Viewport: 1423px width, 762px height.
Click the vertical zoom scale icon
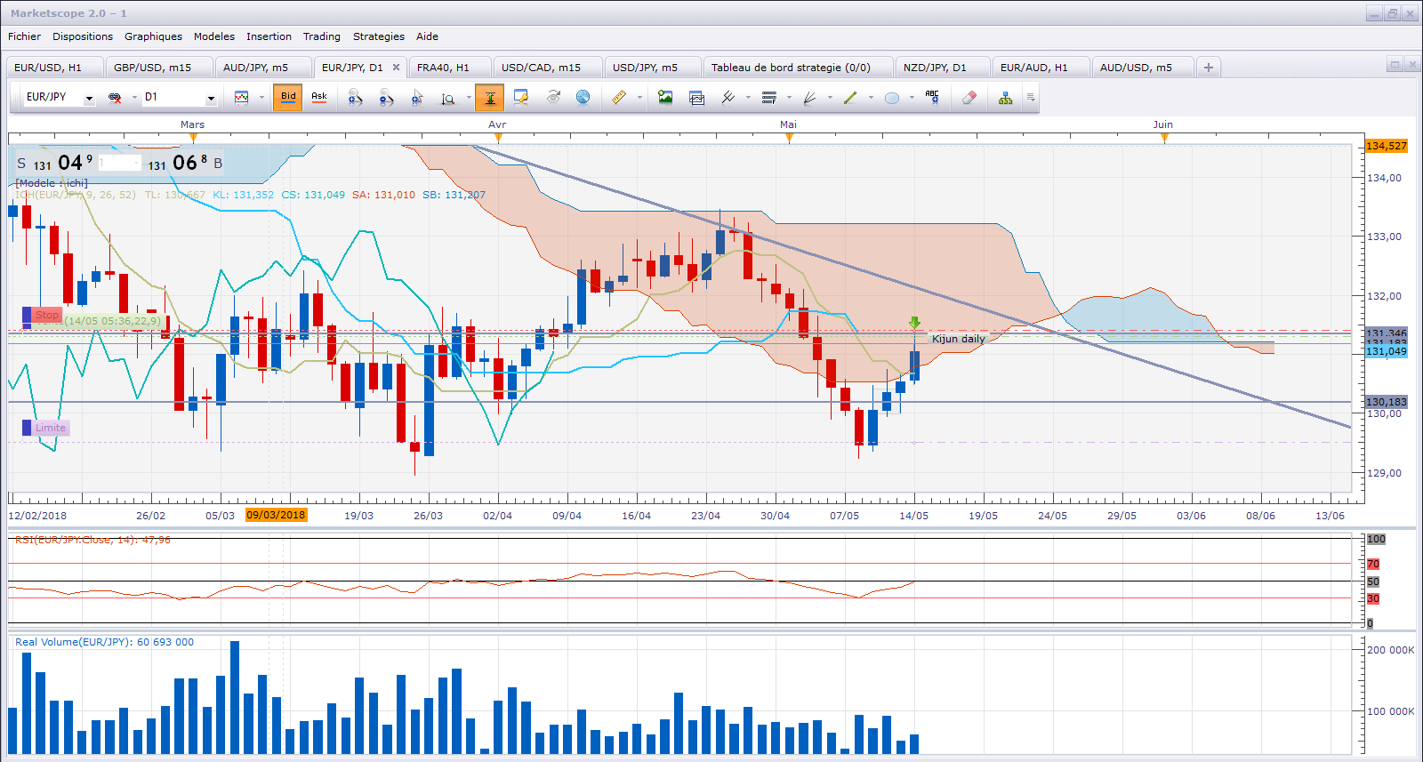click(x=448, y=98)
